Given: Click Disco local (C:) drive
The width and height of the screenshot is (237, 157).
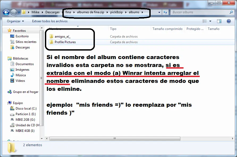Looking at the screenshot, I should 26,109.
